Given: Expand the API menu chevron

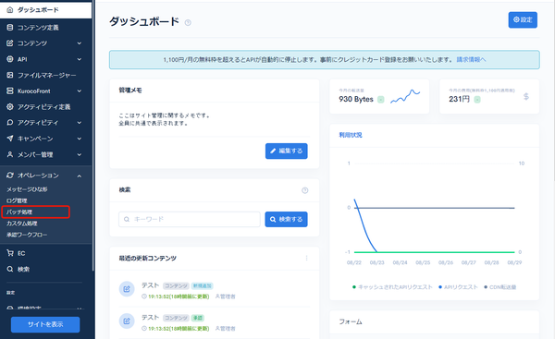Looking at the screenshot, I should [80, 59].
